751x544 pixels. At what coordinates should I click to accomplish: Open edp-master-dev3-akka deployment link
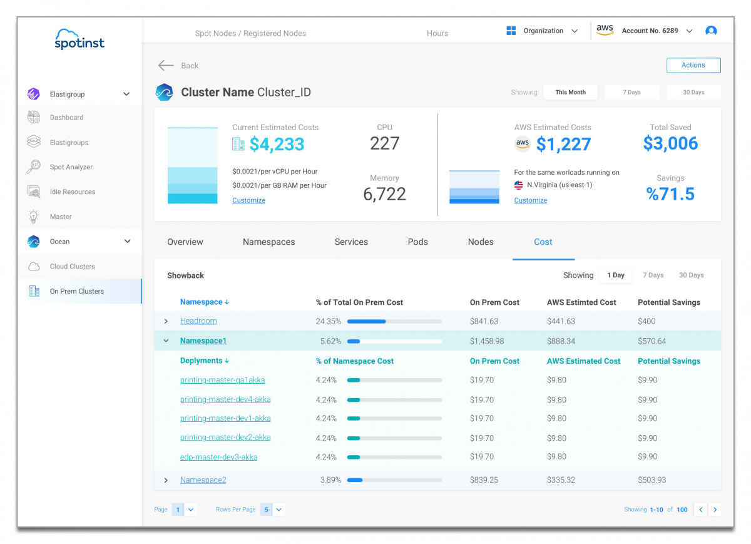(x=218, y=457)
